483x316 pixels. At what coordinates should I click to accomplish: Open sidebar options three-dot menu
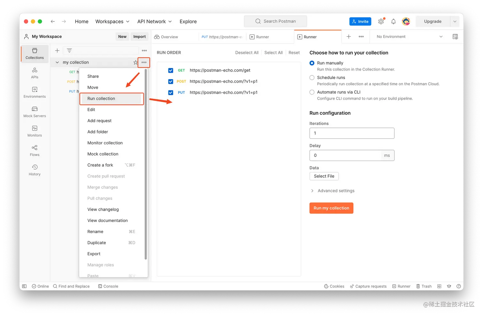click(x=144, y=50)
